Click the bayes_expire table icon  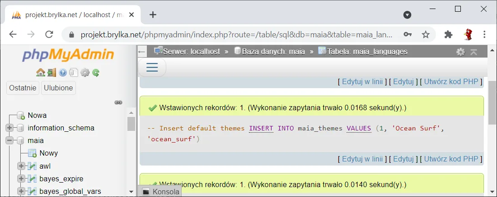[33, 179]
